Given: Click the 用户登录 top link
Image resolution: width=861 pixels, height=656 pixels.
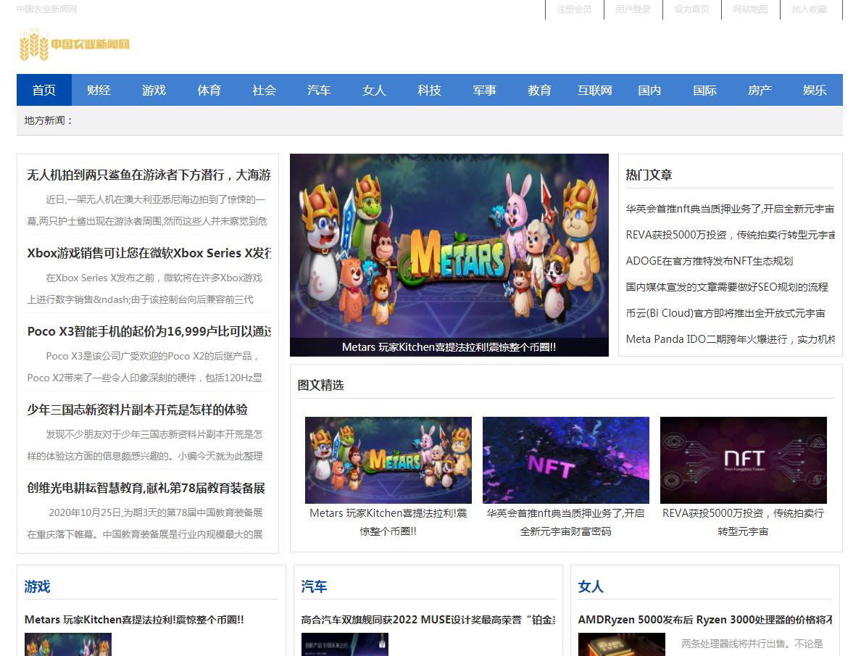Looking at the screenshot, I should (x=633, y=9).
